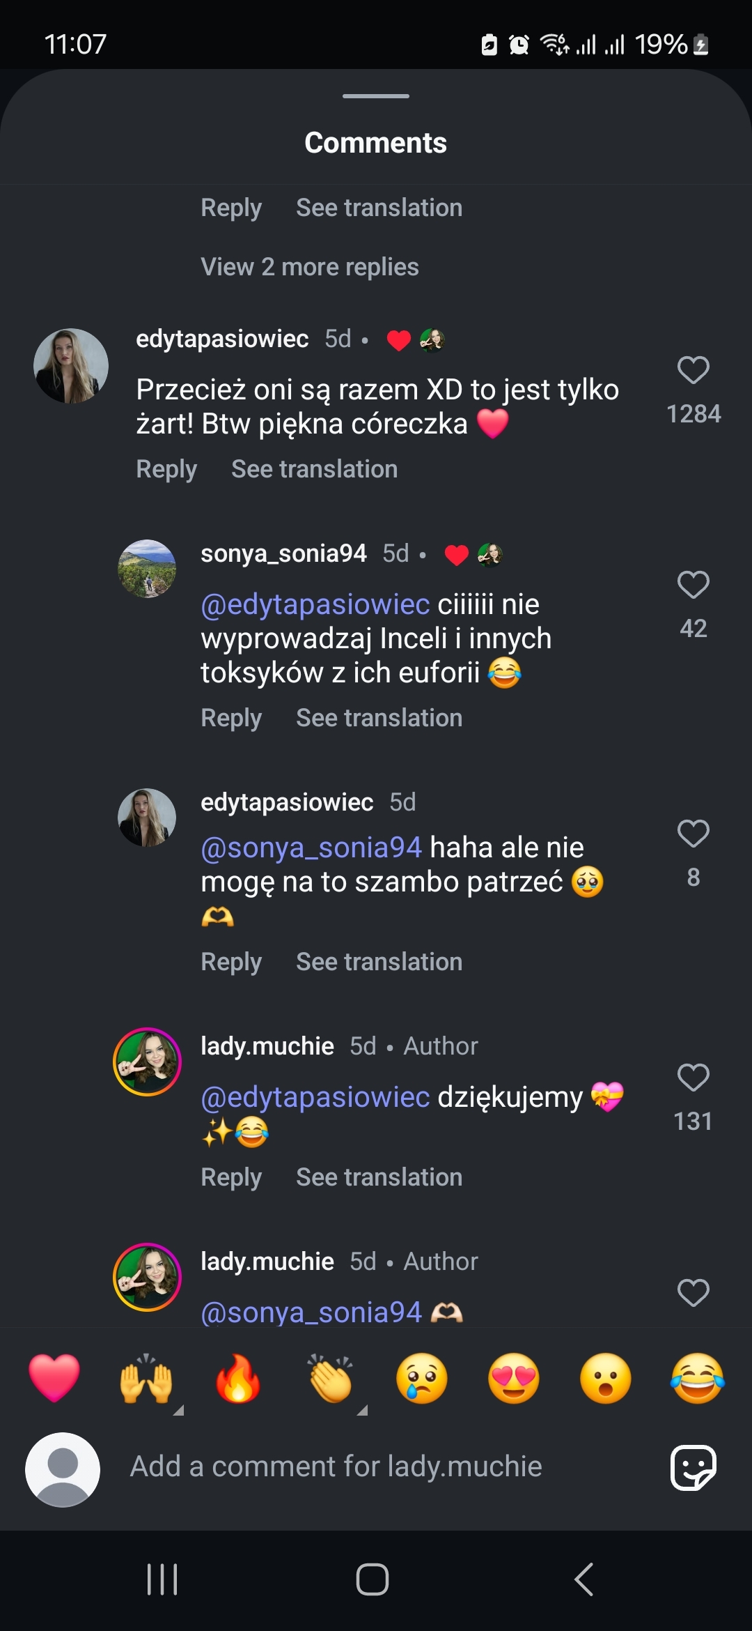752x1631 pixels.
Task: Tap Android back navigation button
Action: (583, 1579)
